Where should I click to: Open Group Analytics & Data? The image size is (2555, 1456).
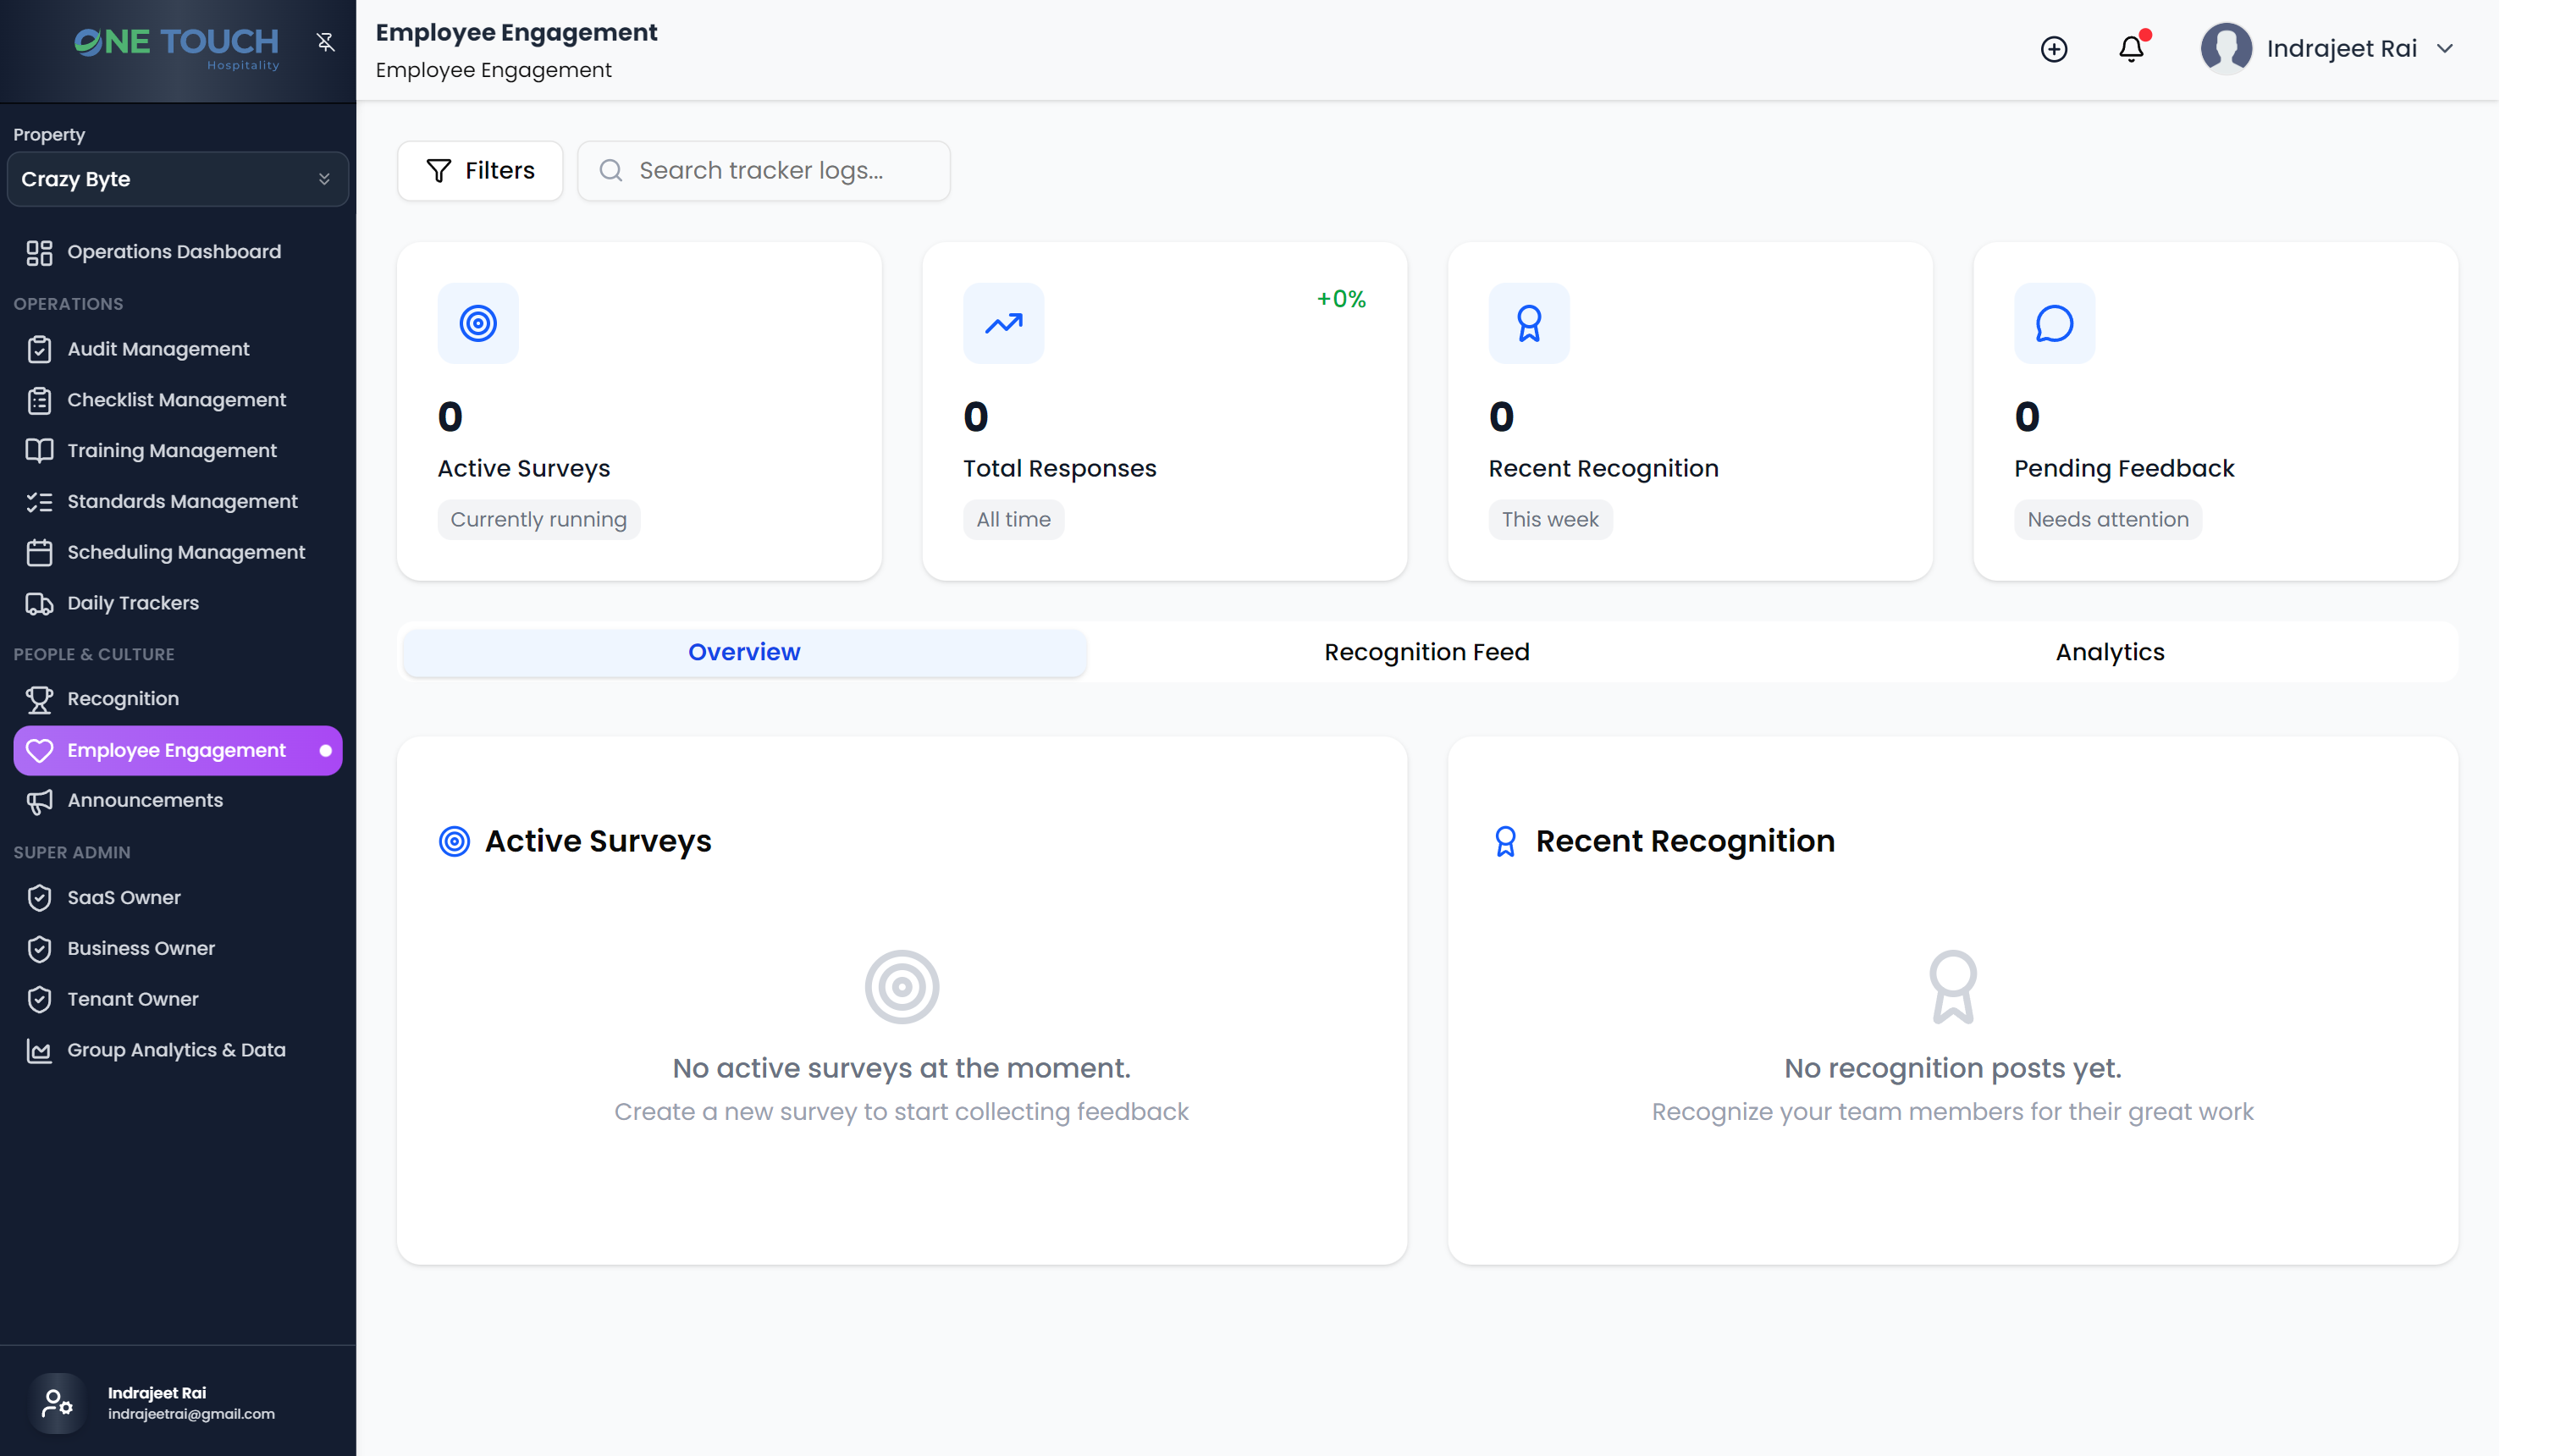coord(176,1050)
